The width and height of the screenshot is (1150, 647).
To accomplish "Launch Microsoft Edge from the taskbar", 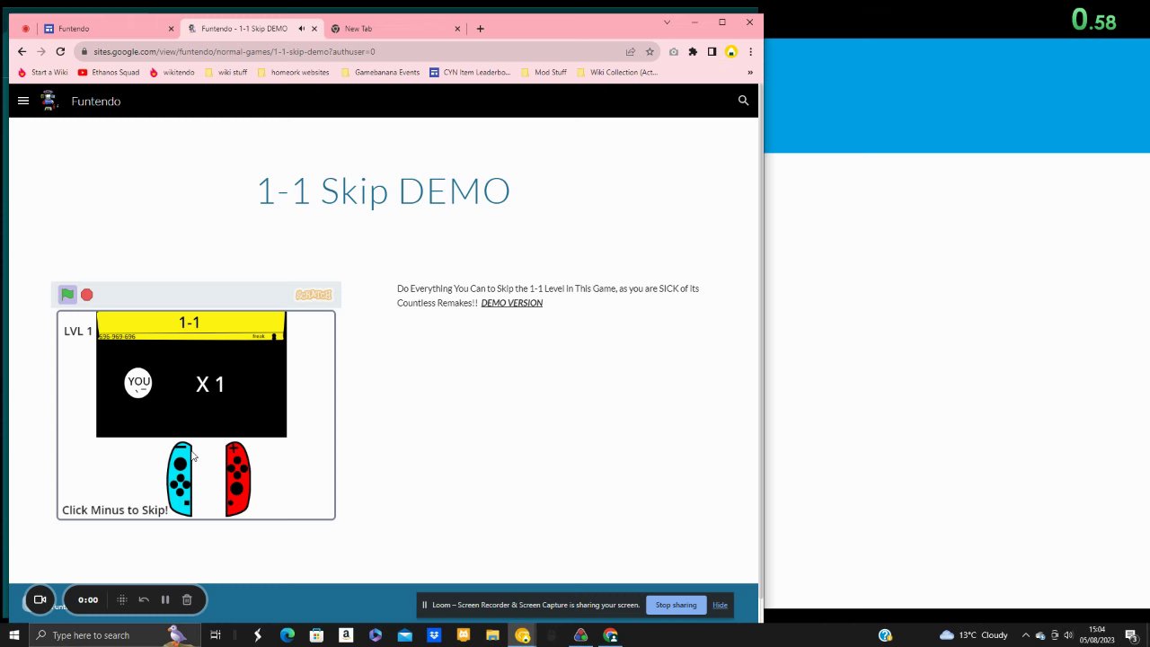I will coord(287,635).
